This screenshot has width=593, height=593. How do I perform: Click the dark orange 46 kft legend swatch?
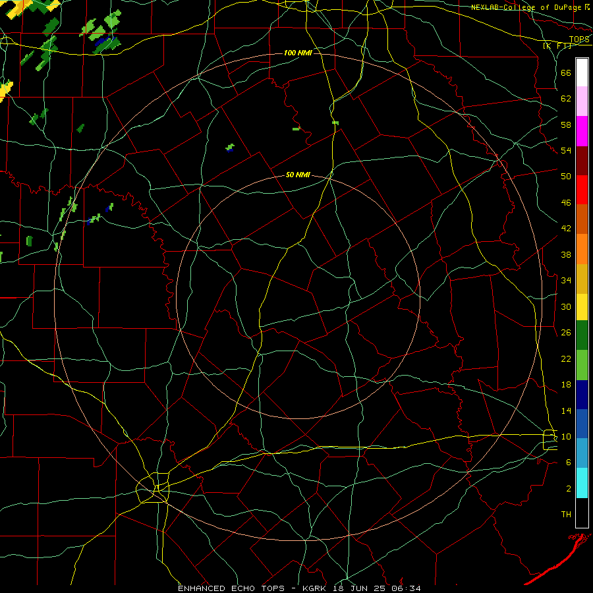point(582,219)
